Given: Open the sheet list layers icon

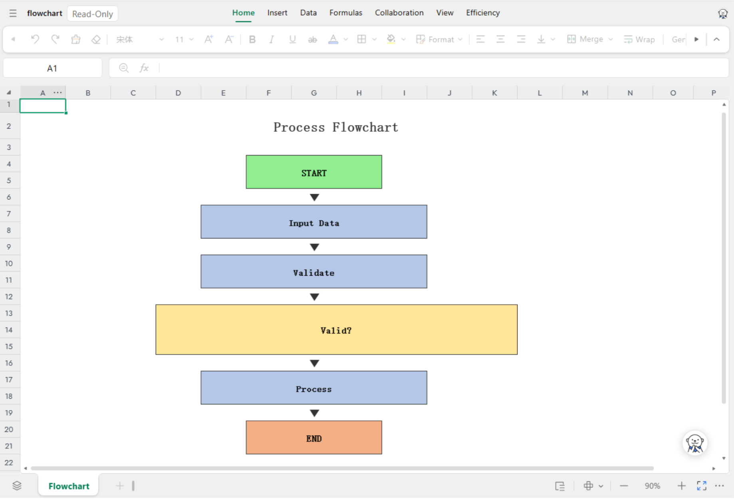Looking at the screenshot, I should [x=17, y=486].
